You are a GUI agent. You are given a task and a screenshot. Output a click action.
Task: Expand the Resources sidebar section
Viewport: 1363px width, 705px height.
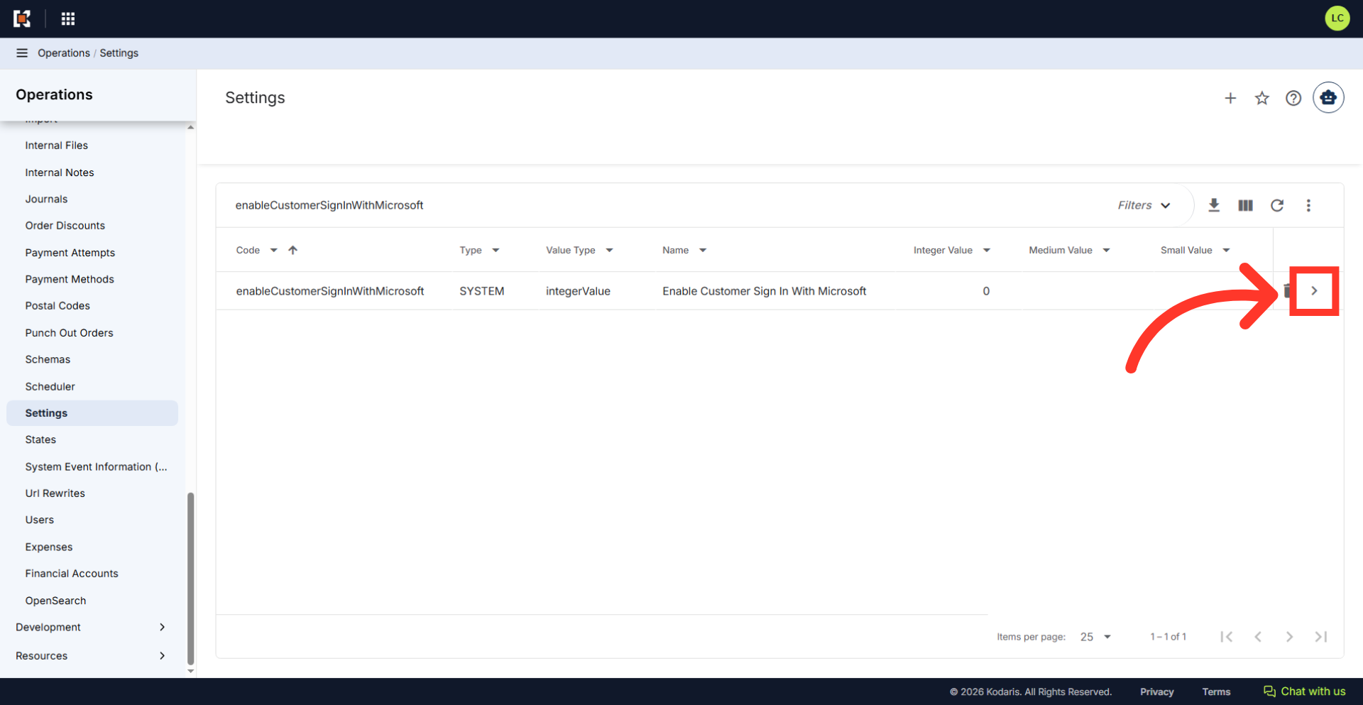[92, 656]
